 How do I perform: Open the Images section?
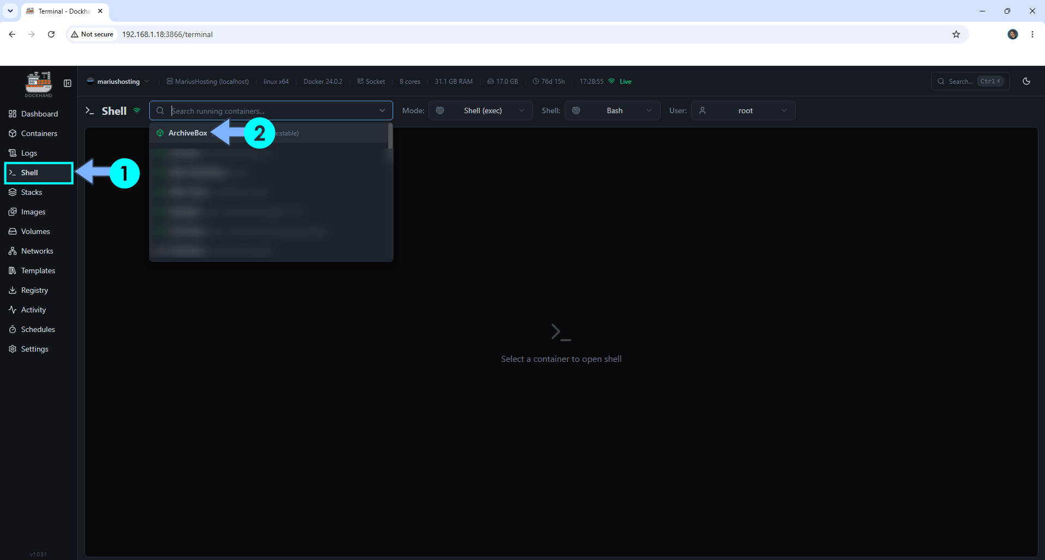click(x=39, y=212)
